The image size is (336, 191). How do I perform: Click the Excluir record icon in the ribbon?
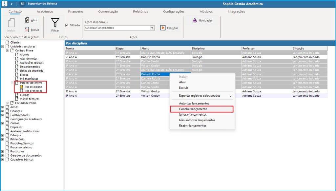(x=27, y=29)
